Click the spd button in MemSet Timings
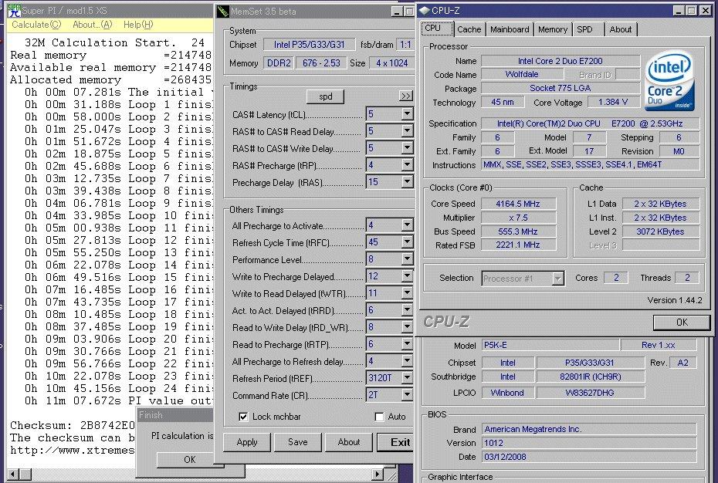718x483 pixels. (325, 96)
